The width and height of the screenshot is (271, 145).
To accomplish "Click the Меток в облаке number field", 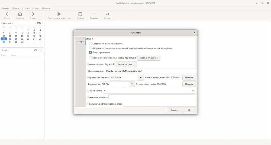I will [143, 91].
